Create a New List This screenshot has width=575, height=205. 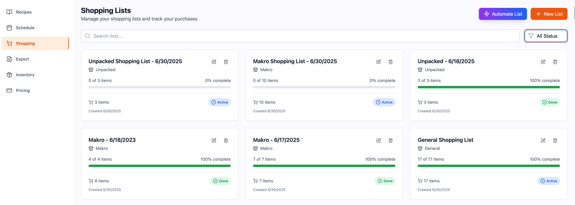(x=549, y=14)
